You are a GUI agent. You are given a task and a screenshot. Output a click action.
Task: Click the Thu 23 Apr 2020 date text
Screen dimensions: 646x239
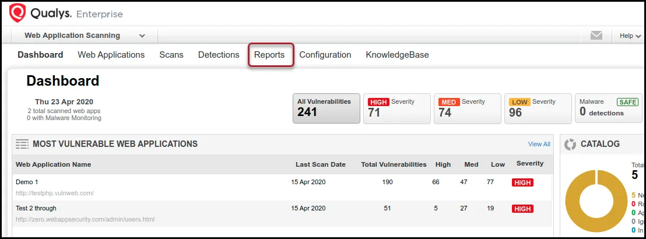pyautogui.click(x=64, y=102)
